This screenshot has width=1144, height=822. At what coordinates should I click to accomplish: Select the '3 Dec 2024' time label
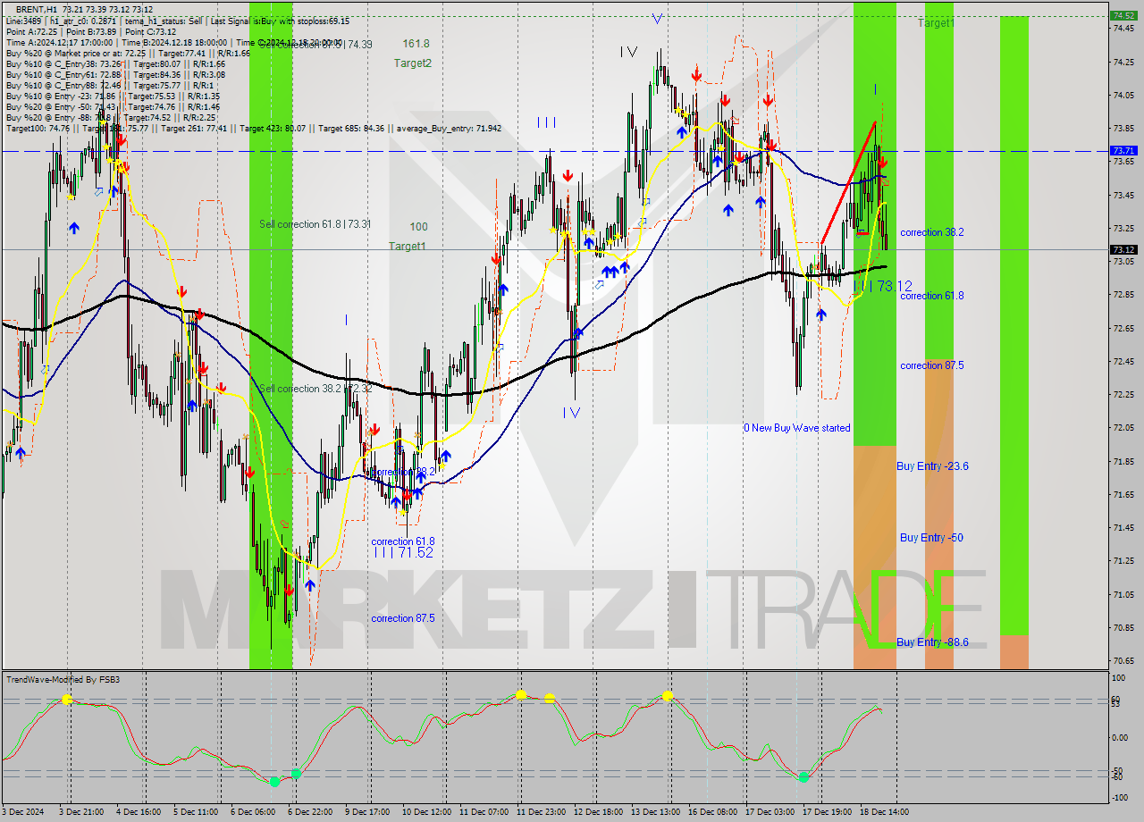[x=21, y=812]
